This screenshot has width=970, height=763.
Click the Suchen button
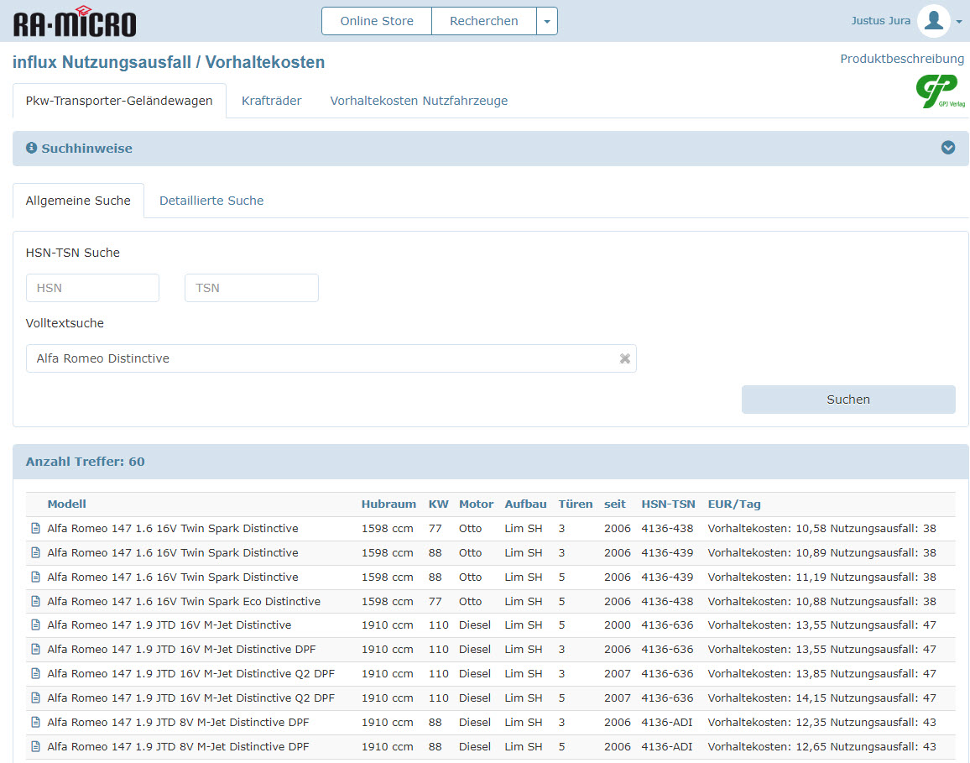(x=848, y=400)
